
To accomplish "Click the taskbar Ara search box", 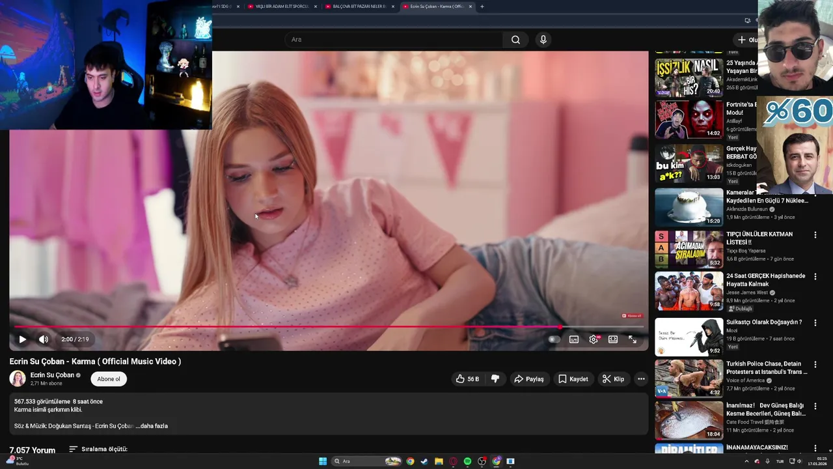I will (366, 461).
